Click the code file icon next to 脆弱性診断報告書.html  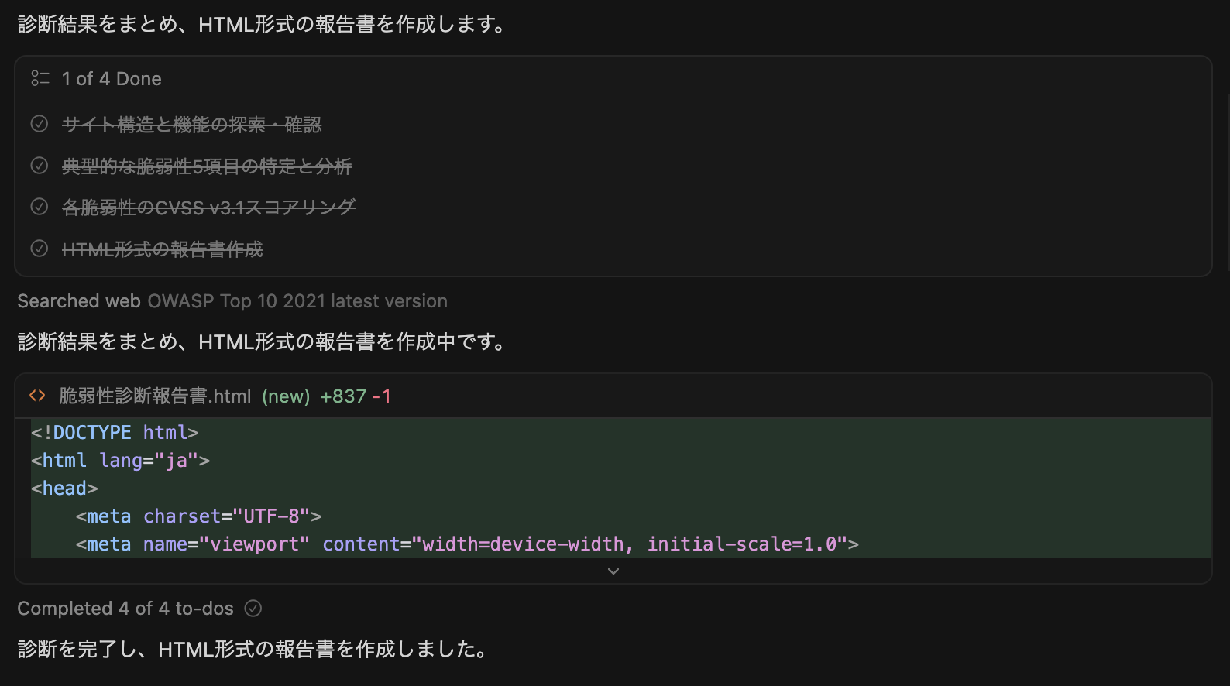(37, 396)
